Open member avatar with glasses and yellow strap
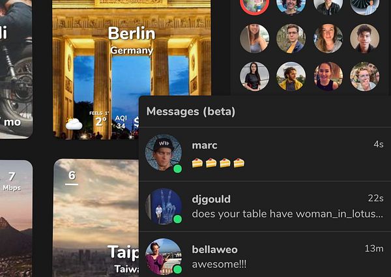The image size is (391, 277). (291, 38)
